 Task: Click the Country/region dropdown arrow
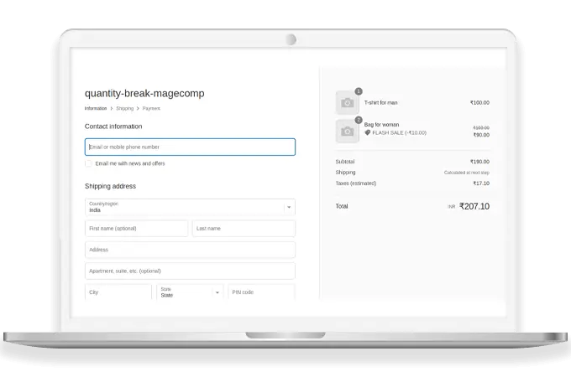pyautogui.click(x=289, y=207)
